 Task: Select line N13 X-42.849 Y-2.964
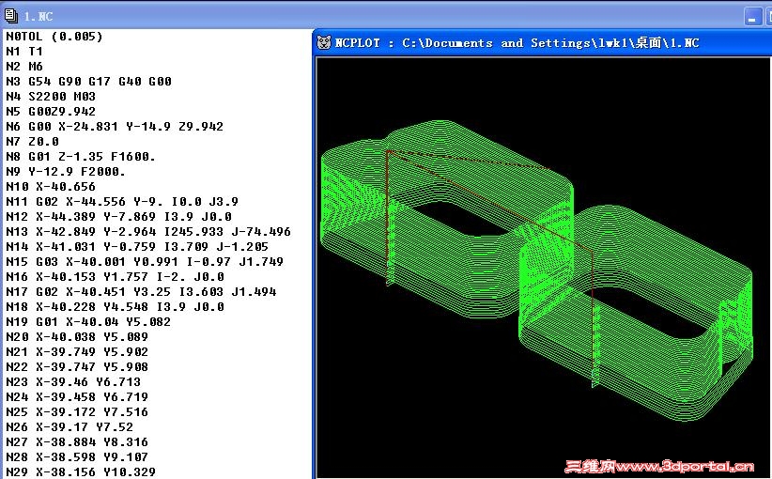148,232
